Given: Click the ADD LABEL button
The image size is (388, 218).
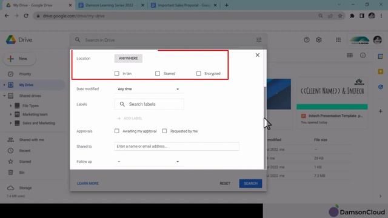Looking at the screenshot, I should [x=130, y=119].
